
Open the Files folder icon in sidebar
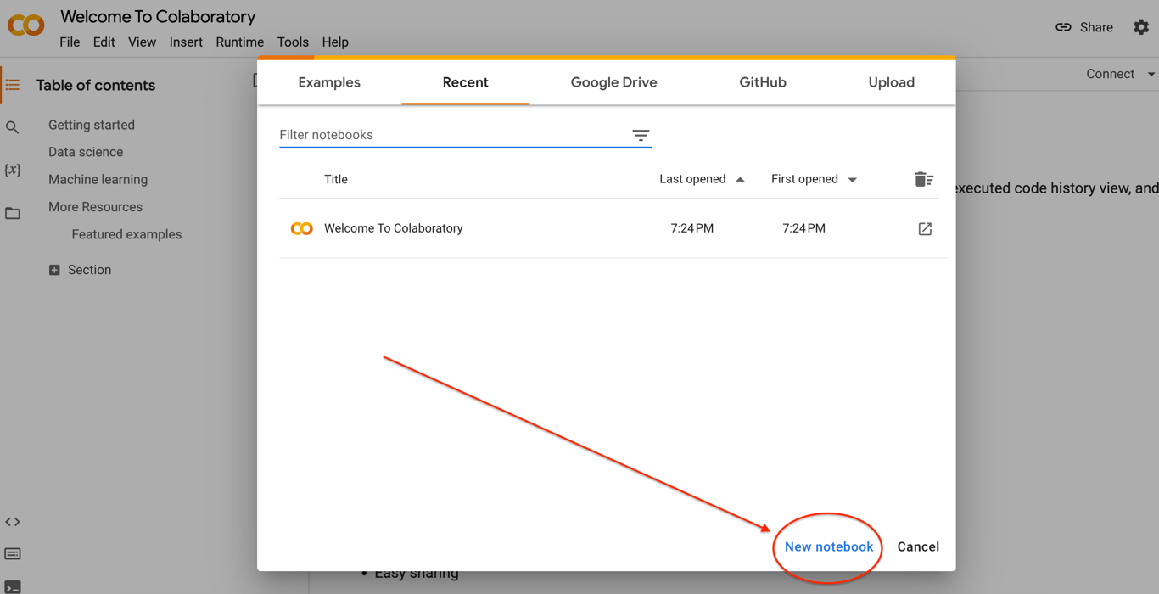[13, 213]
